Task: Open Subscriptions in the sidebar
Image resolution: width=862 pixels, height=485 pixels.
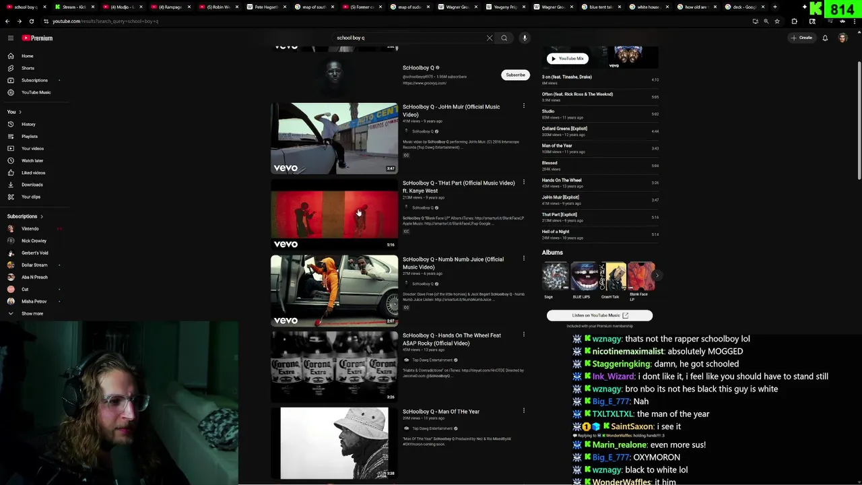Action: (34, 80)
